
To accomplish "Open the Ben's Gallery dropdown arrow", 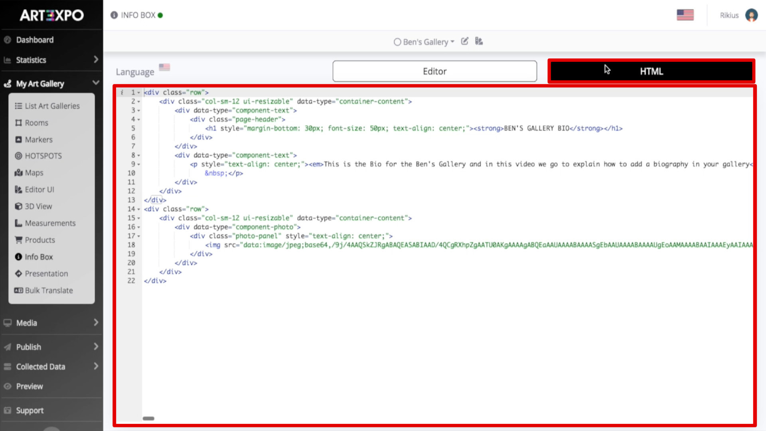I will pyautogui.click(x=452, y=42).
